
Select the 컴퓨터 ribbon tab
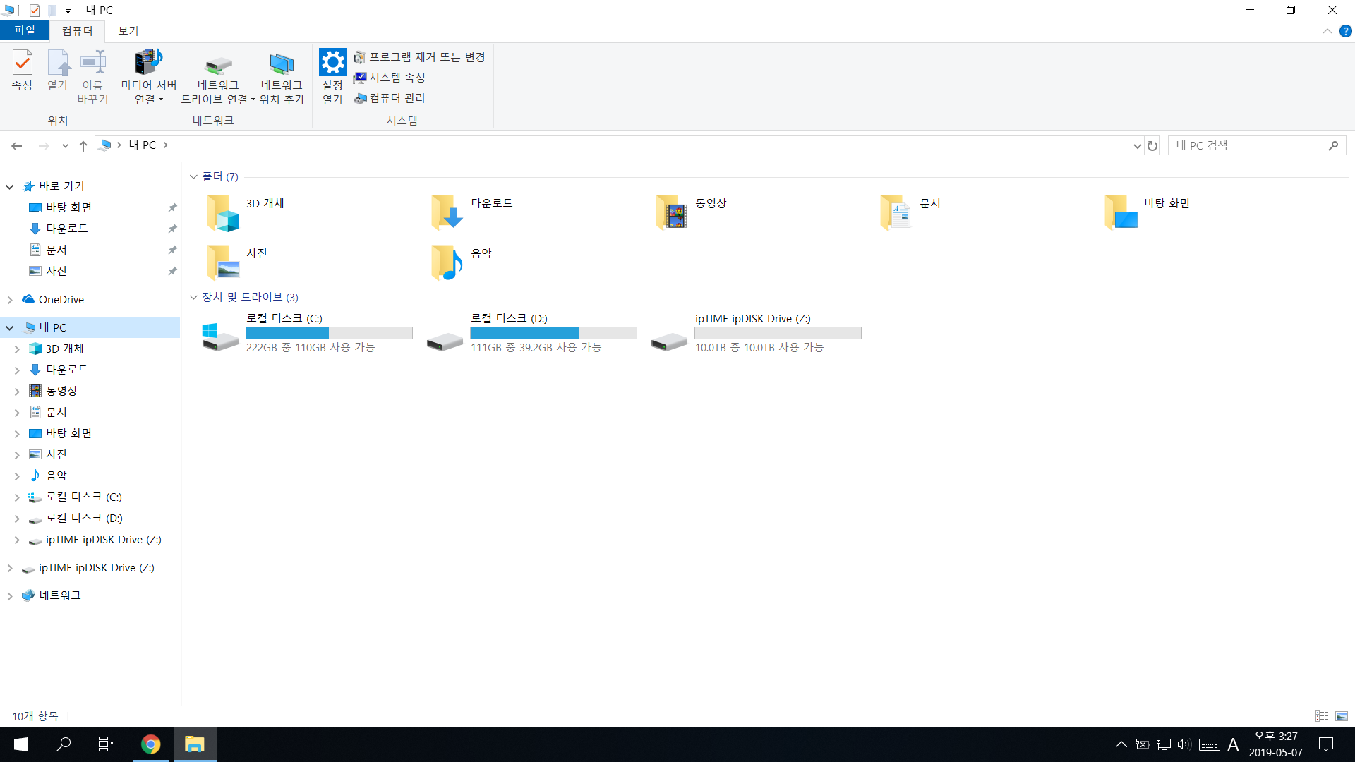click(77, 30)
